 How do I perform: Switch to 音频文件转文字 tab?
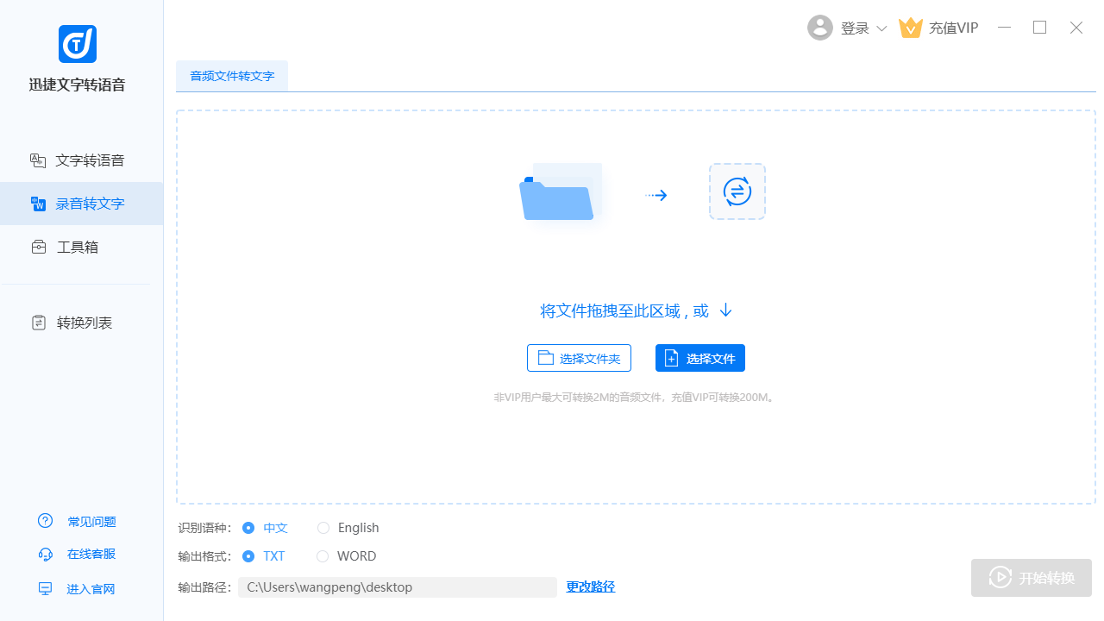tap(232, 76)
